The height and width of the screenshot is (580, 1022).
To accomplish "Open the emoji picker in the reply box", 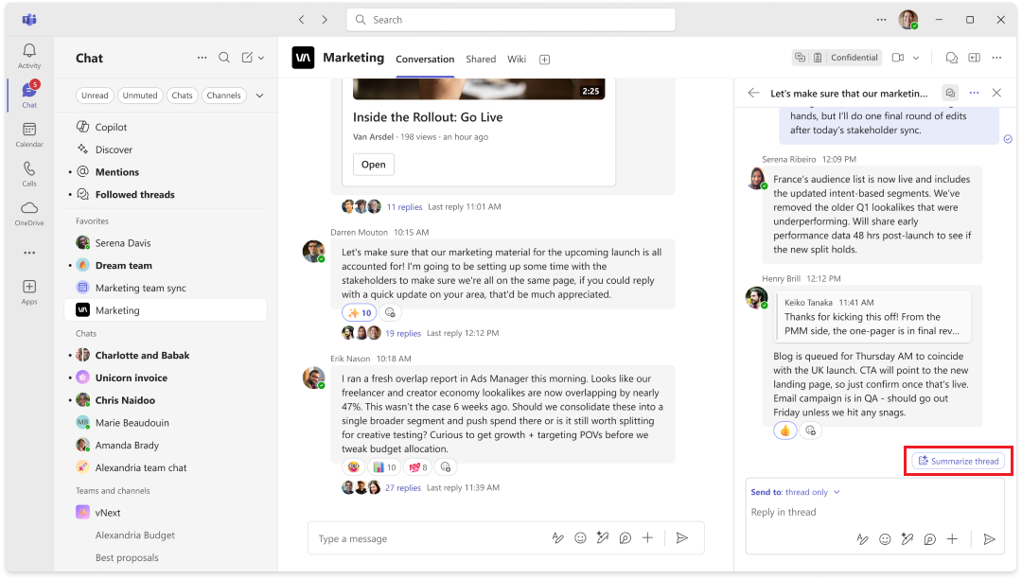I will pyautogui.click(x=885, y=539).
